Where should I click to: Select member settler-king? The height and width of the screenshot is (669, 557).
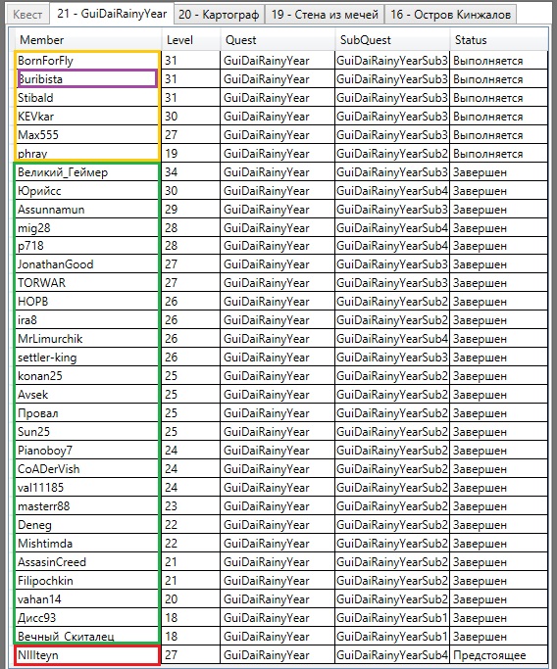point(87,358)
